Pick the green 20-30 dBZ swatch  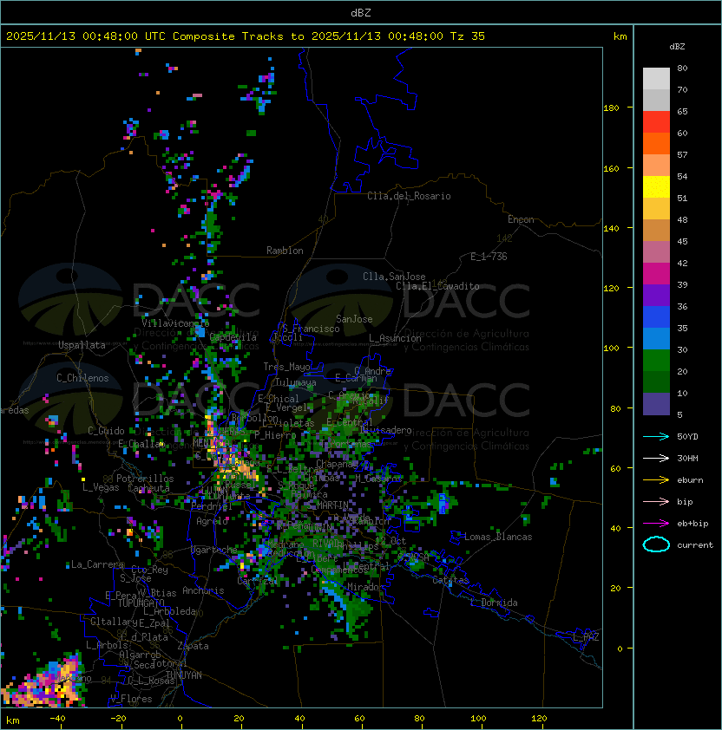[x=656, y=361]
